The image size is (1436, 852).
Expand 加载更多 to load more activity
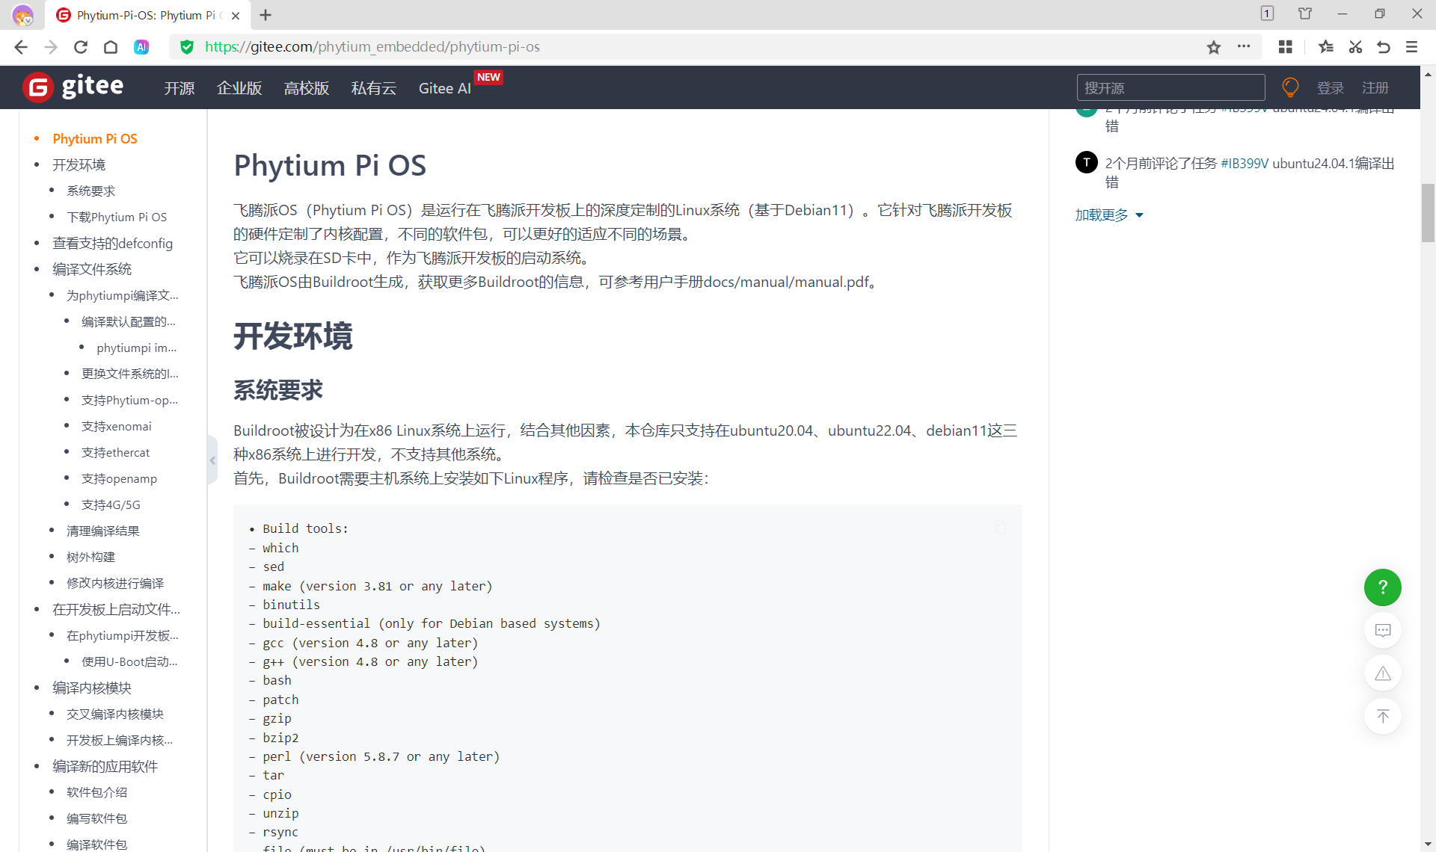click(x=1109, y=215)
